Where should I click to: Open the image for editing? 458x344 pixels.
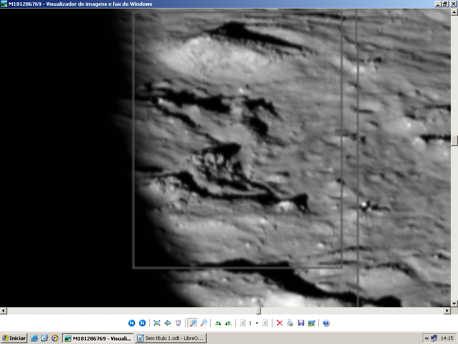click(x=312, y=323)
